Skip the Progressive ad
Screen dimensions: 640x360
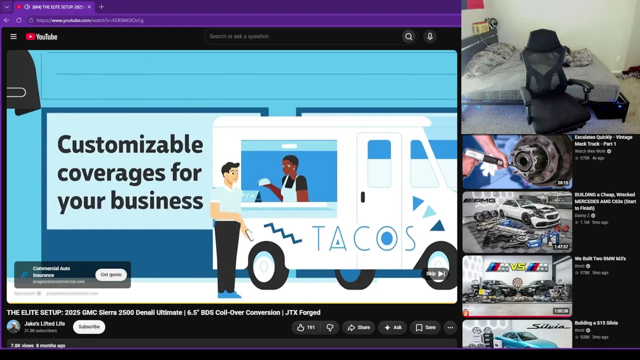[x=435, y=273]
